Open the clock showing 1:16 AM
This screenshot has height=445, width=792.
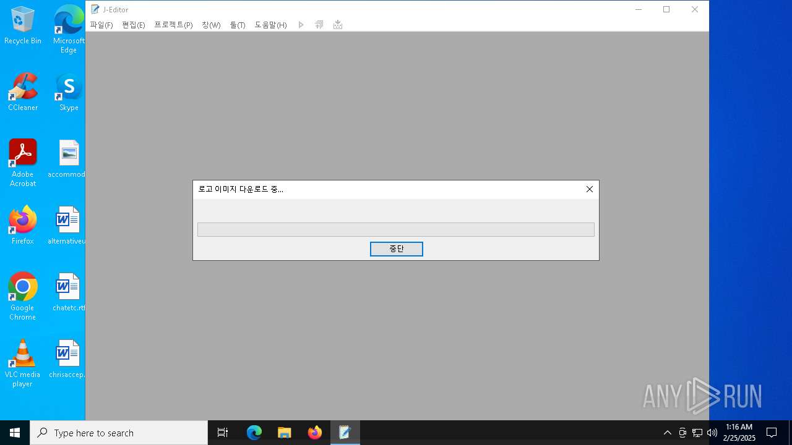(739, 433)
